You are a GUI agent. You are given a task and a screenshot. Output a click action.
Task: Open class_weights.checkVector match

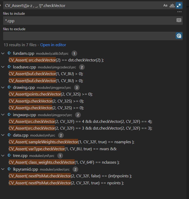coord(64,162)
